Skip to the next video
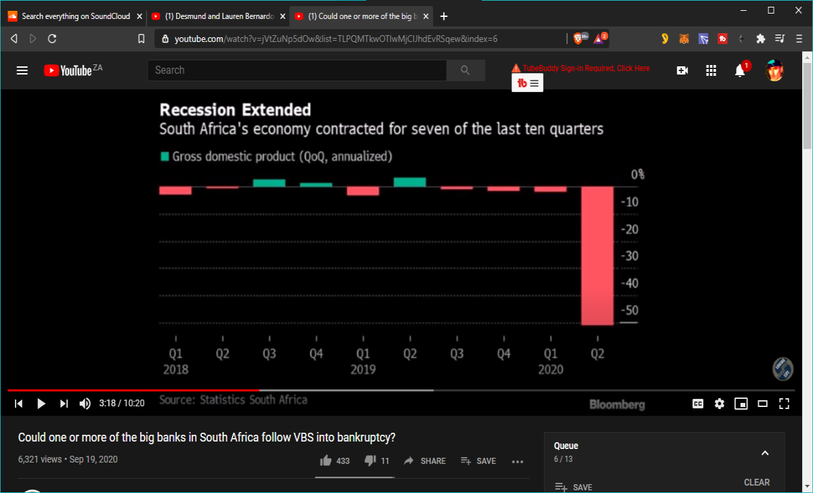The image size is (813, 493). click(64, 404)
